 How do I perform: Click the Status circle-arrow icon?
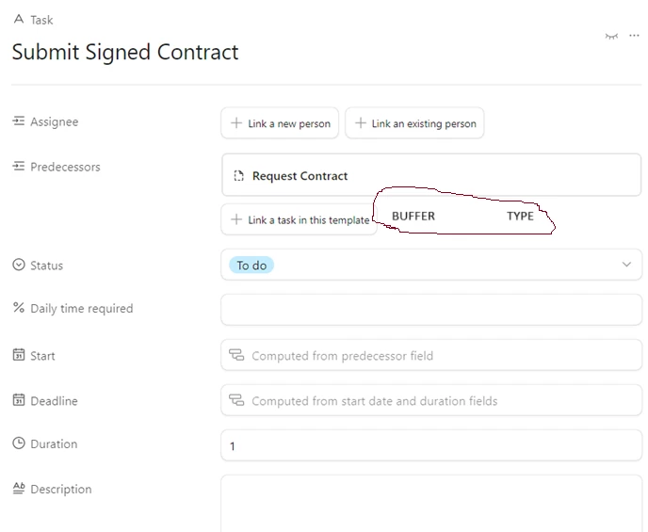tap(19, 265)
